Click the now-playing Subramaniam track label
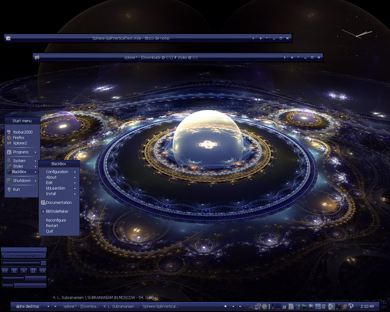 tap(104, 297)
